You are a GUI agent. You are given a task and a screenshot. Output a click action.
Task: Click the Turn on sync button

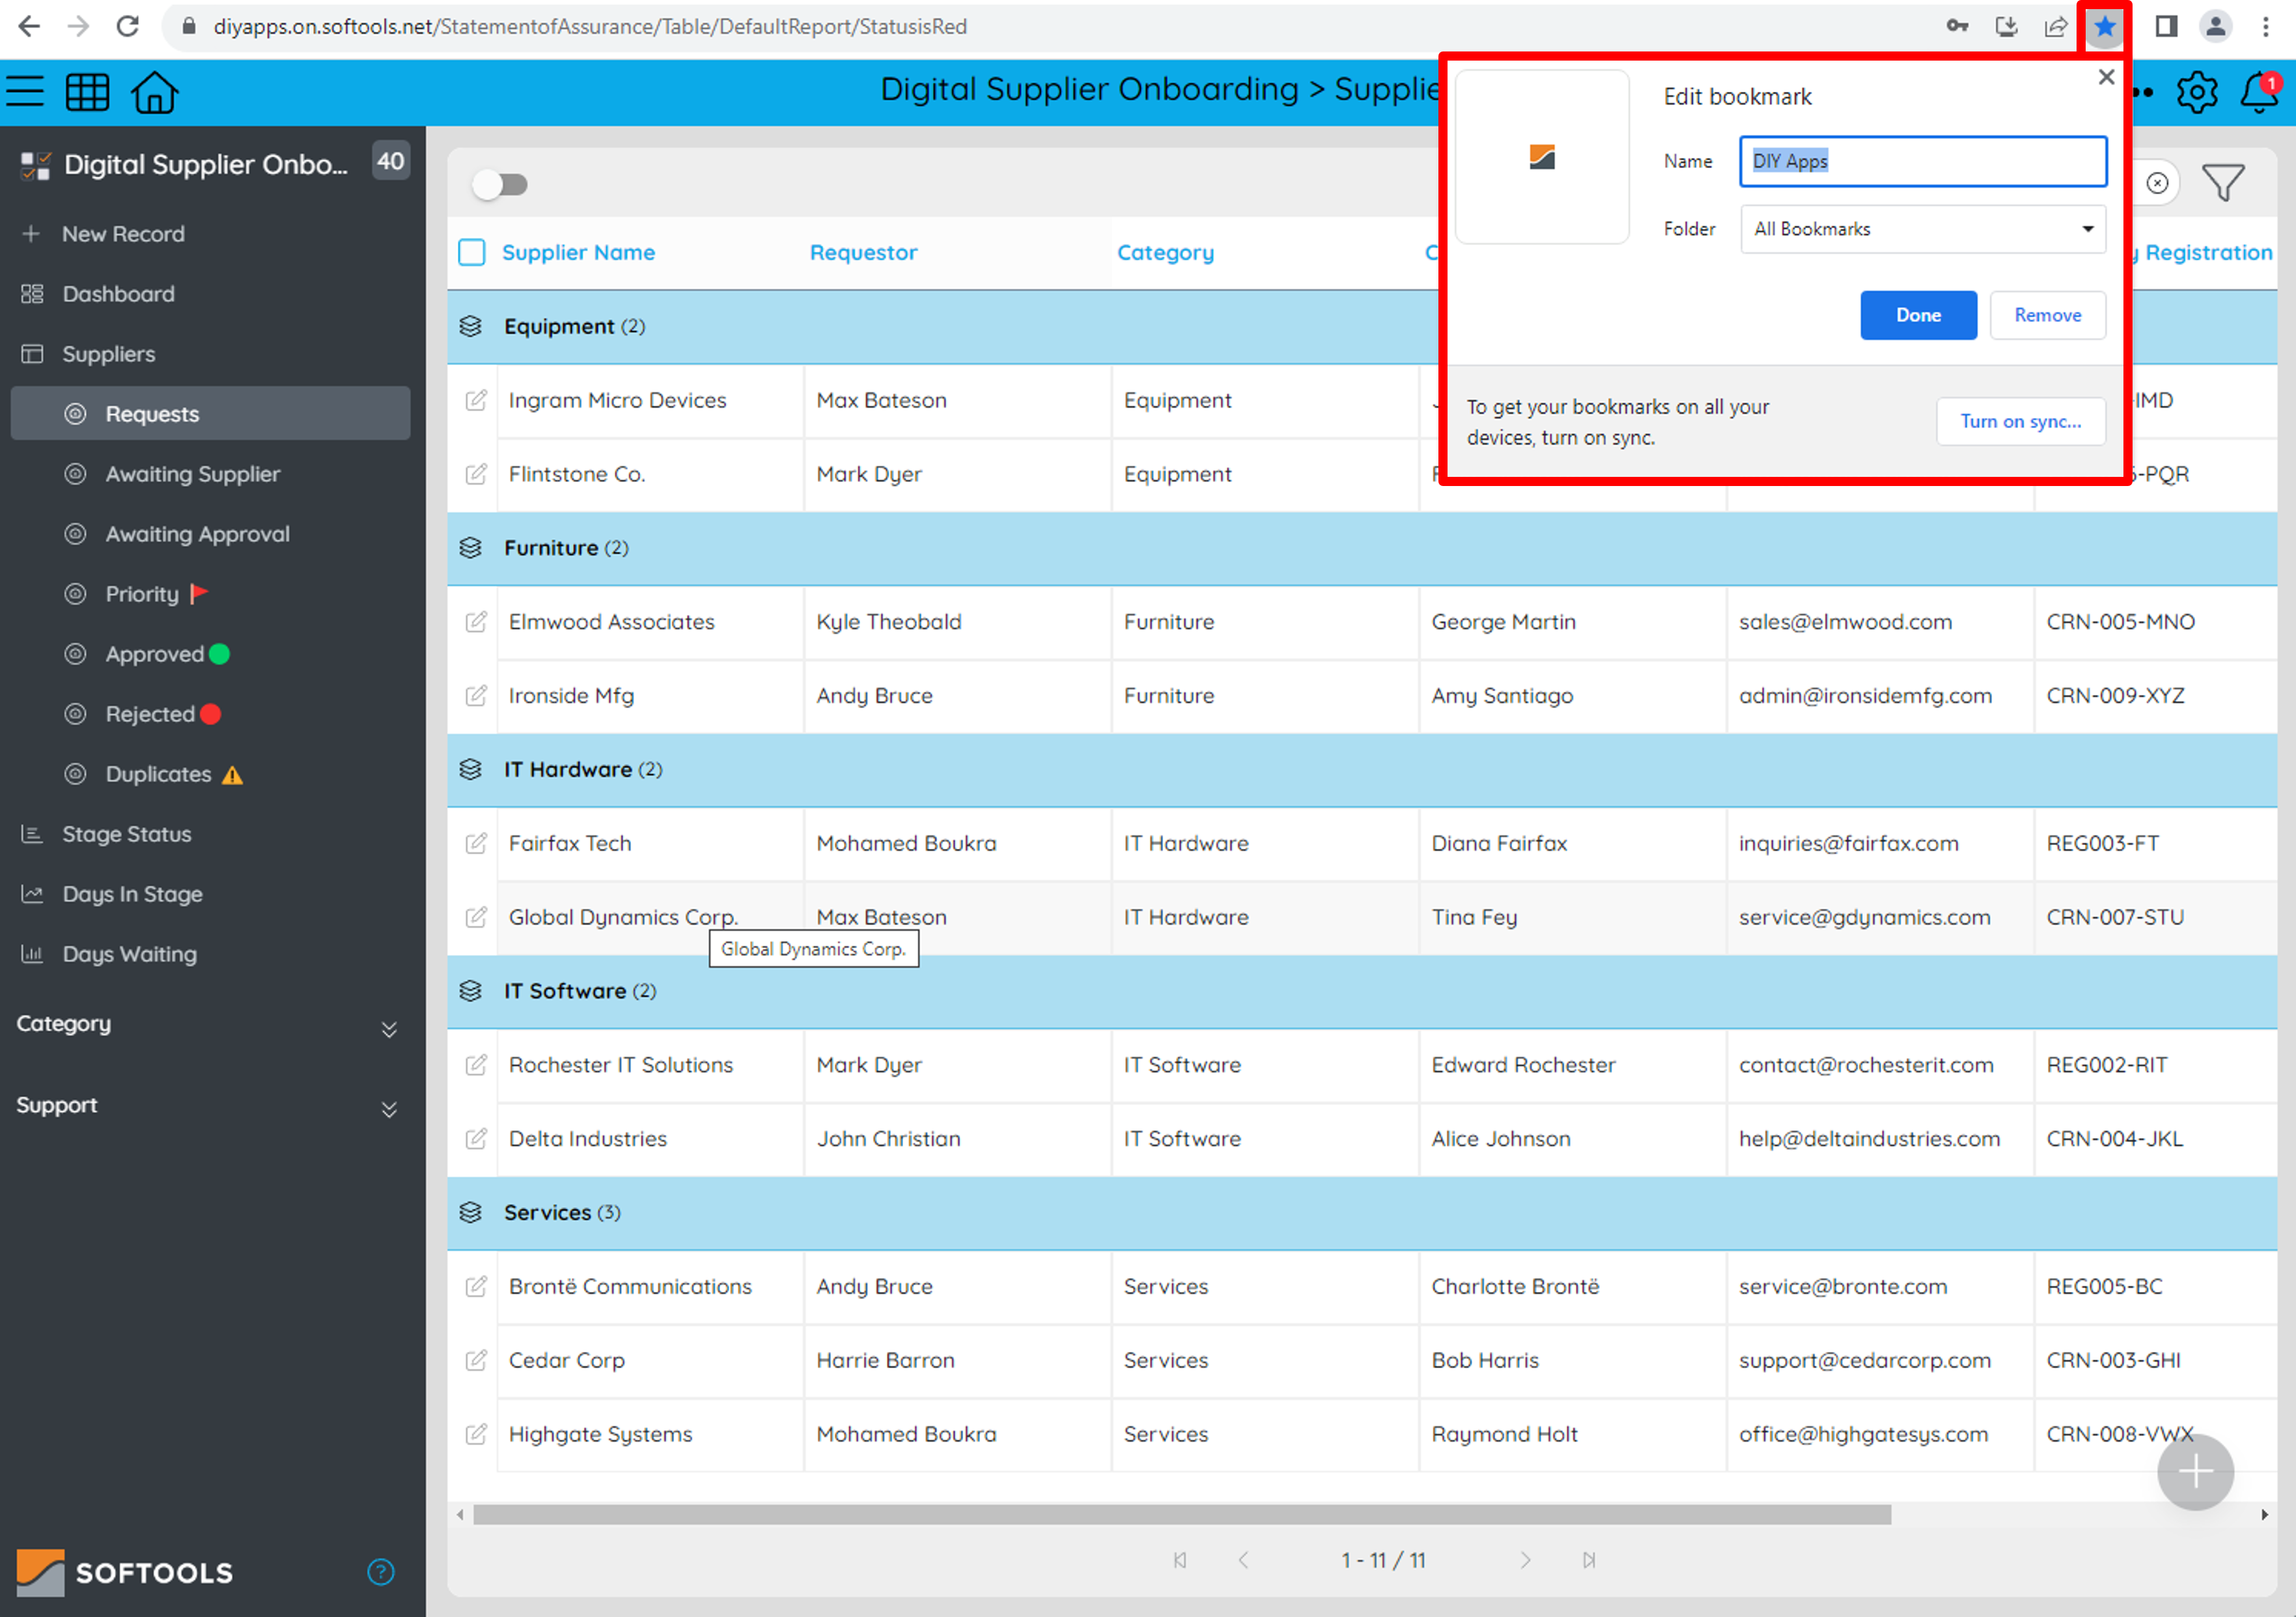point(2020,422)
